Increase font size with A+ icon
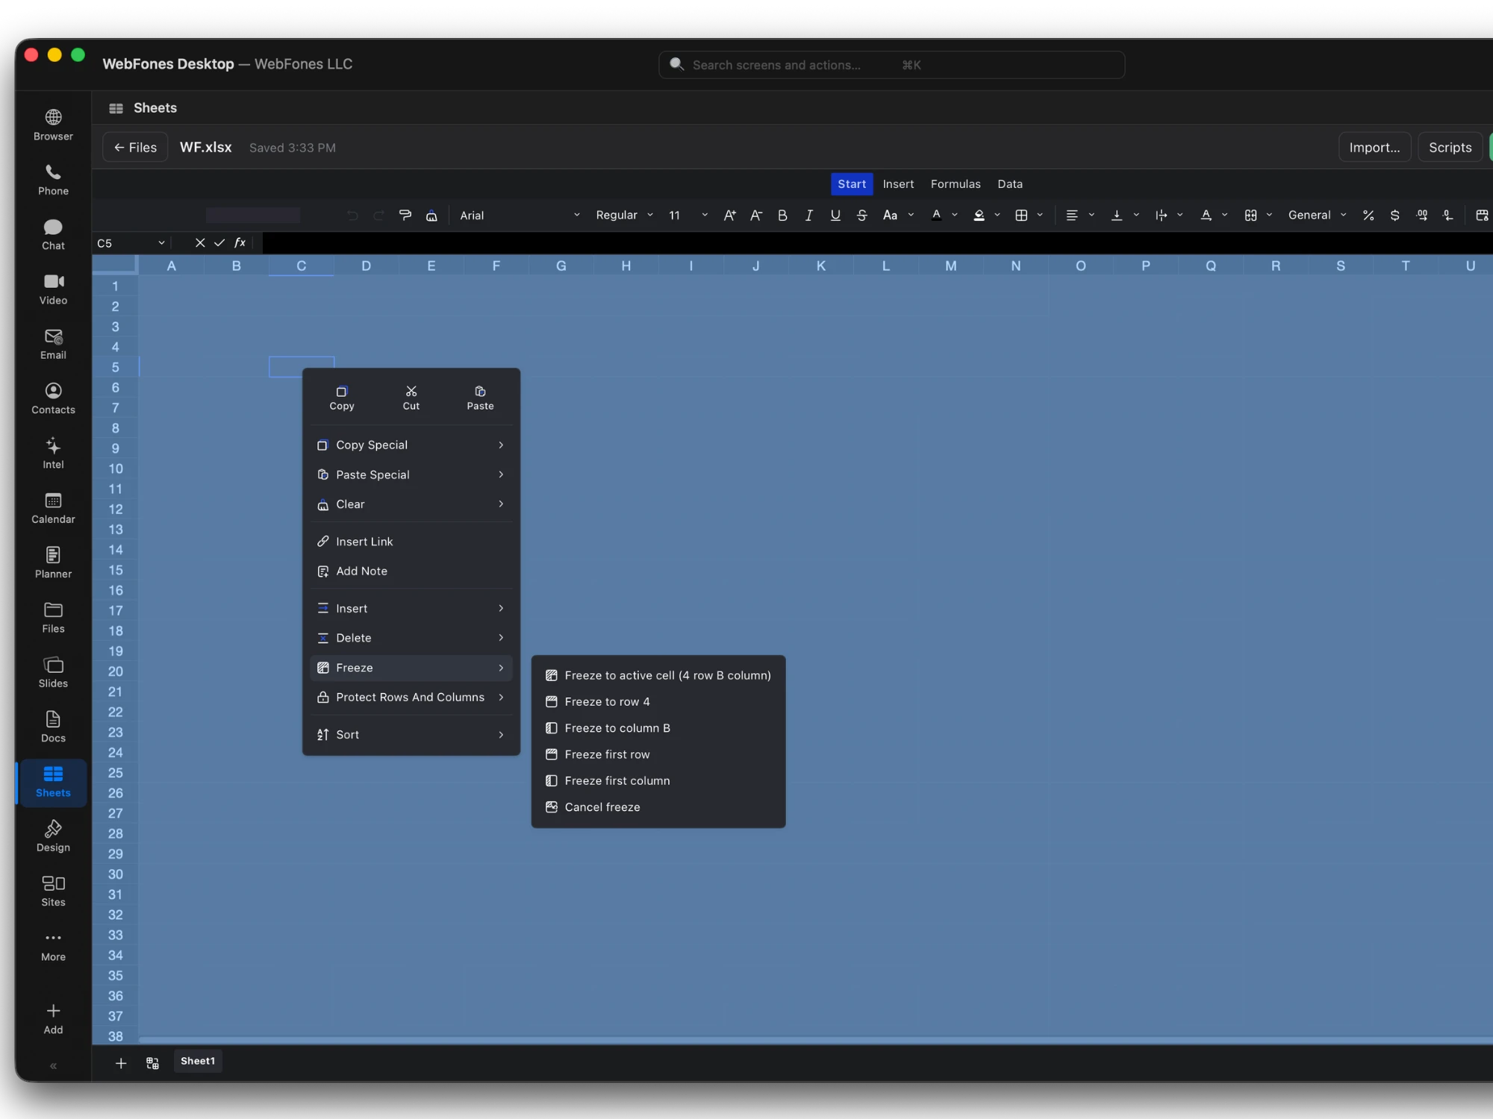This screenshot has width=1493, height=1119. pyautogui.click(x=729, y=215)
